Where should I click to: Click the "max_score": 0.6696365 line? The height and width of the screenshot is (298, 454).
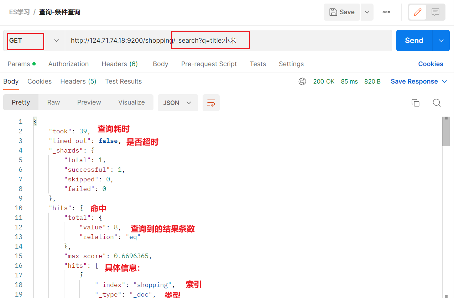[108, 256]
